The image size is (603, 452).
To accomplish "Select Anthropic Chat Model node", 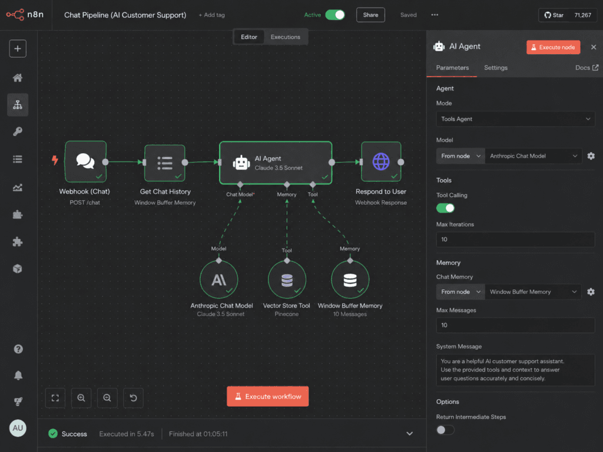I will 219,280.
